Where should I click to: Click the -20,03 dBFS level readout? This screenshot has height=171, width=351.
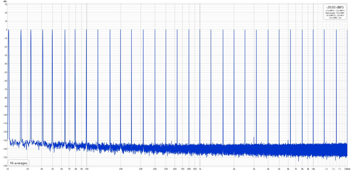click(335, 7)
